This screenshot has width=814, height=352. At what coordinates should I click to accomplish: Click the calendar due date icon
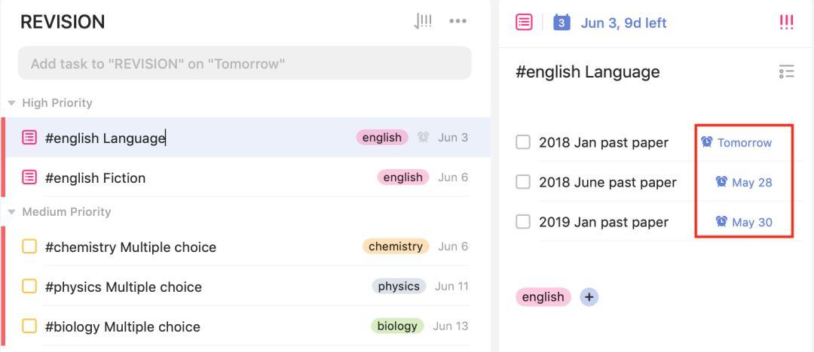562,23
